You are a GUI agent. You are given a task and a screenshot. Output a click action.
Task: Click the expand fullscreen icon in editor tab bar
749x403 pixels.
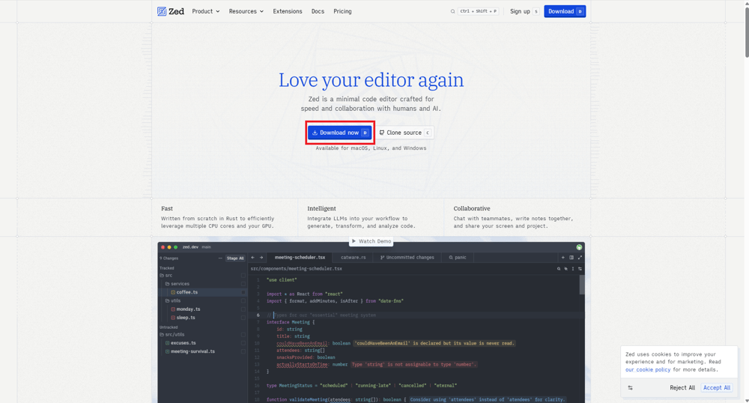coord(580,258)
